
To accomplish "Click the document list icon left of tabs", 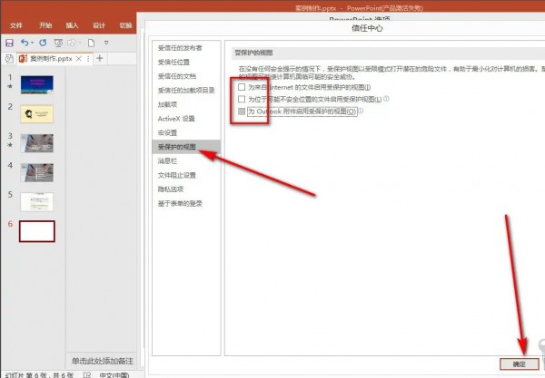I will (x=9, y=59).
